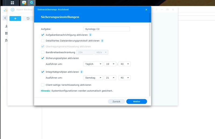This screenshot has height=139, width=215.
Task: Uncheck Integritätsprüfplan aktivieren
Action: tap(43, 72)
